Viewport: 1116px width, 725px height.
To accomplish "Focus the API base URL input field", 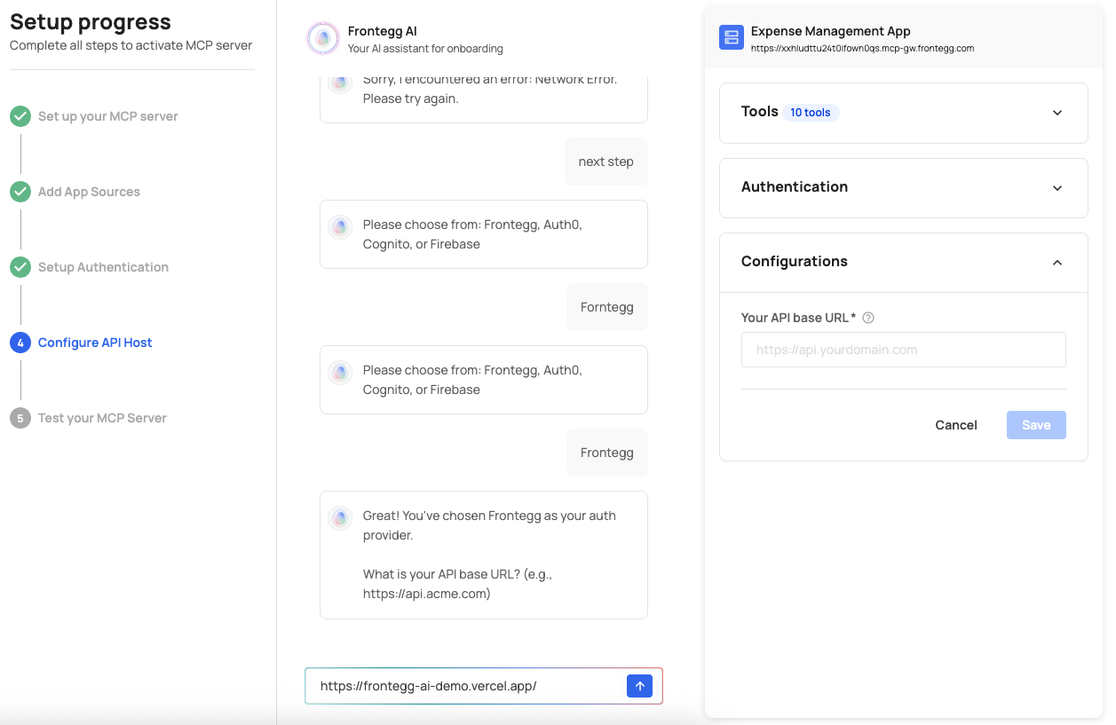I will click(x=903, y=350).
